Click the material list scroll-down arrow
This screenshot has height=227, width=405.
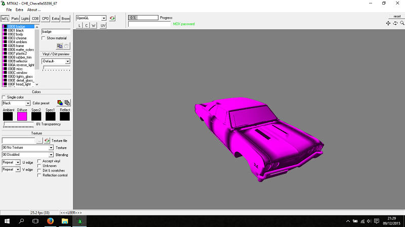coord(37,84)
